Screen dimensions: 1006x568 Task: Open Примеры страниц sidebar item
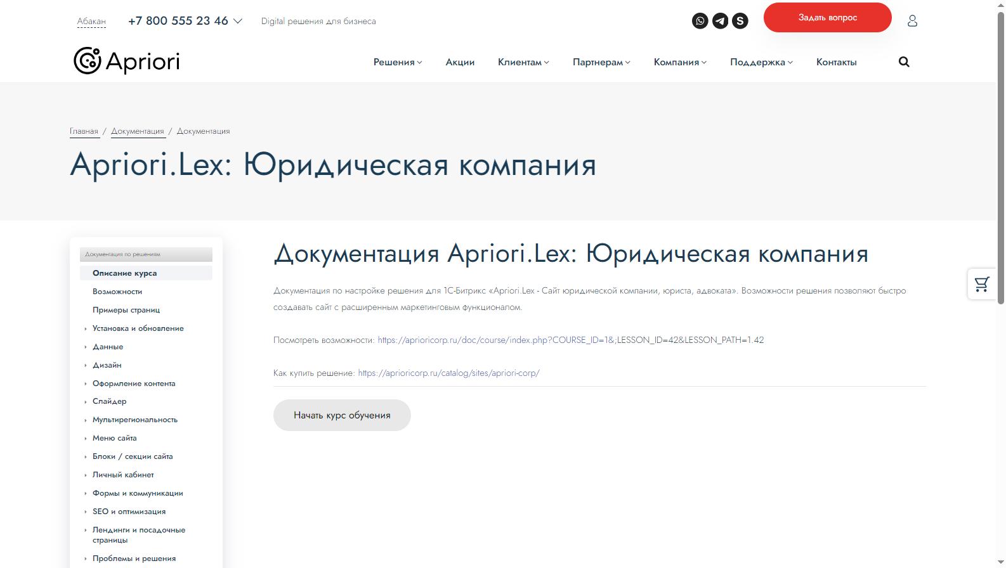click(x=126, y=310)
